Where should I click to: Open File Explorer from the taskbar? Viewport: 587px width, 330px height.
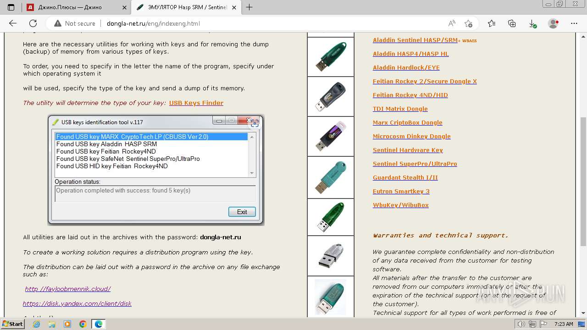[52, 324]
